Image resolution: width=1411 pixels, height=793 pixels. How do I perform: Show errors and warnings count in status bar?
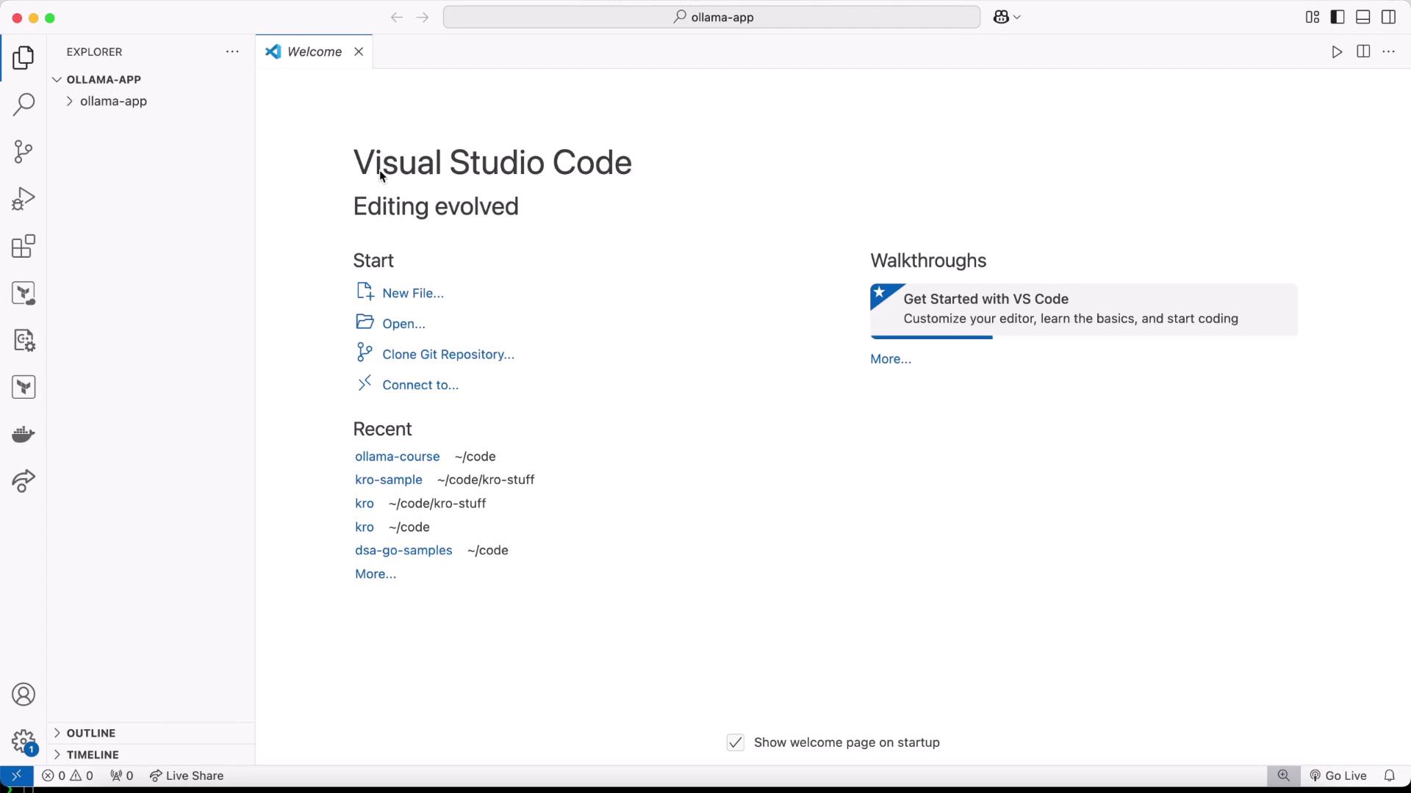[68, 775]
